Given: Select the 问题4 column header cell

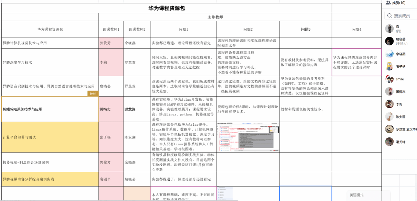Looking at the screenshot, I should (x=356, y=30).
